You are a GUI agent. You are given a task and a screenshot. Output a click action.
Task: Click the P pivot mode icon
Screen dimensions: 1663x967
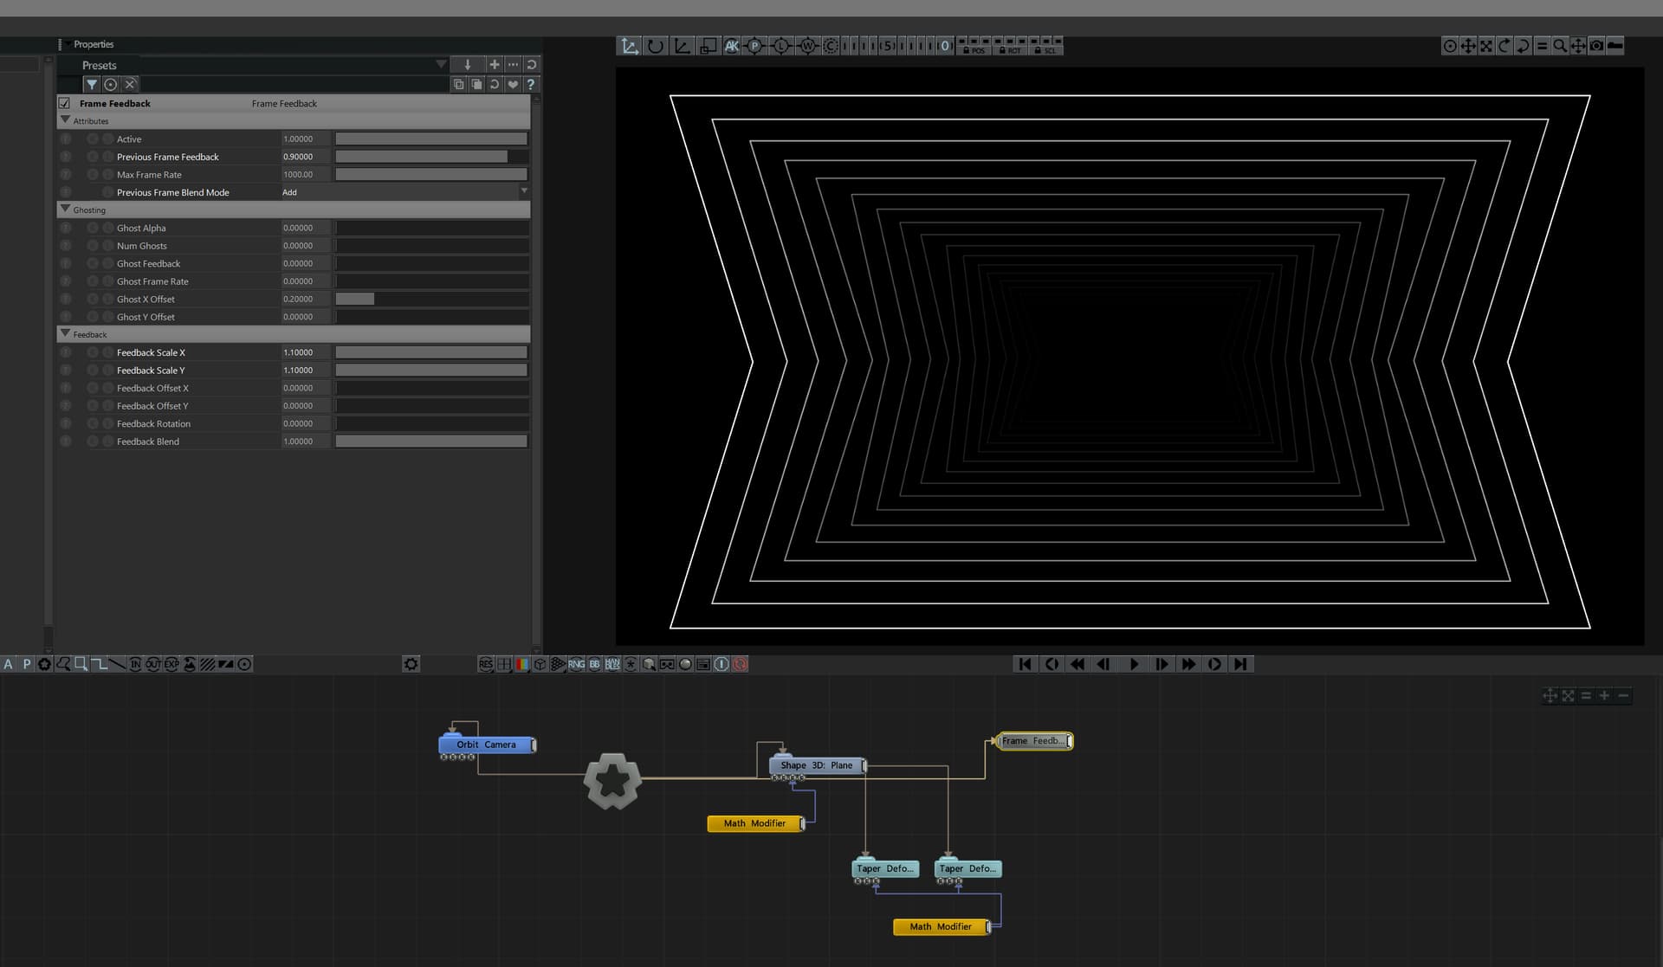755,46
